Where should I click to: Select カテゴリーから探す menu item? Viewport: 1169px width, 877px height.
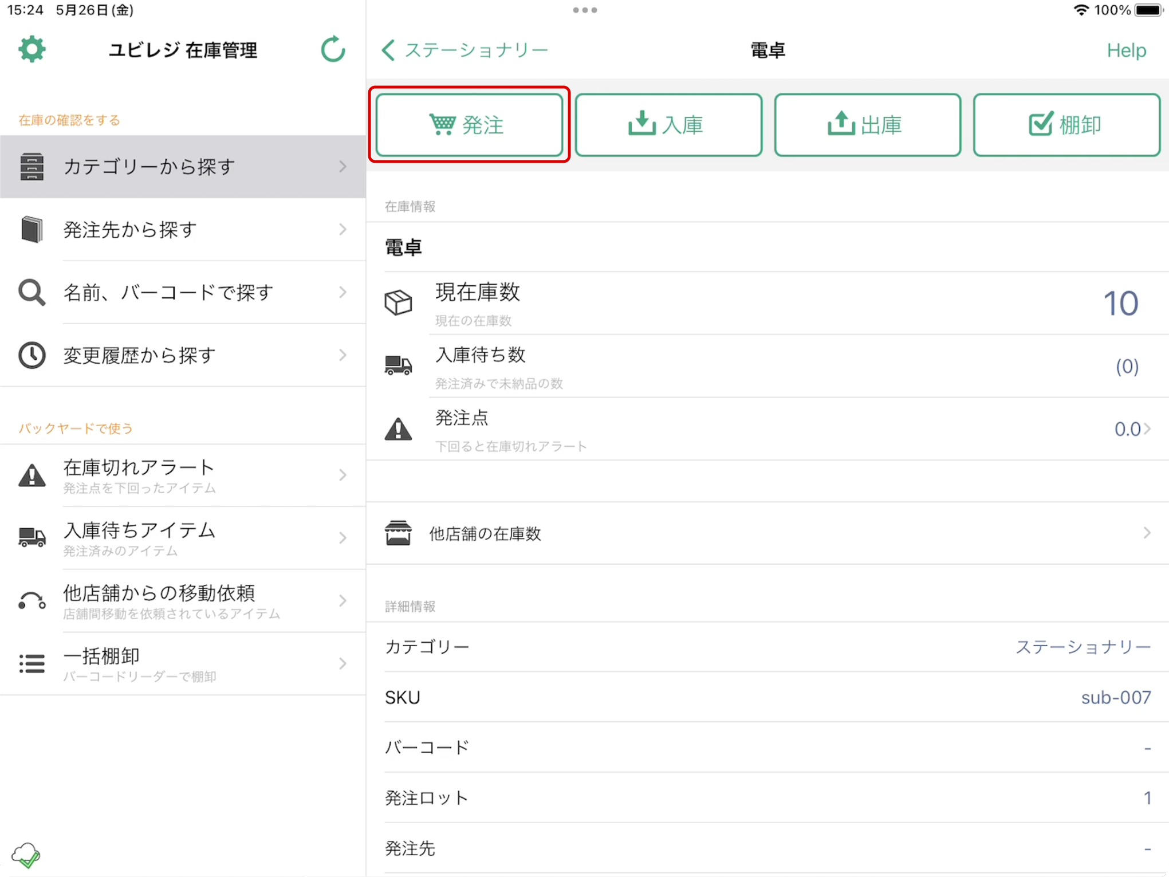tap(183, 167)
